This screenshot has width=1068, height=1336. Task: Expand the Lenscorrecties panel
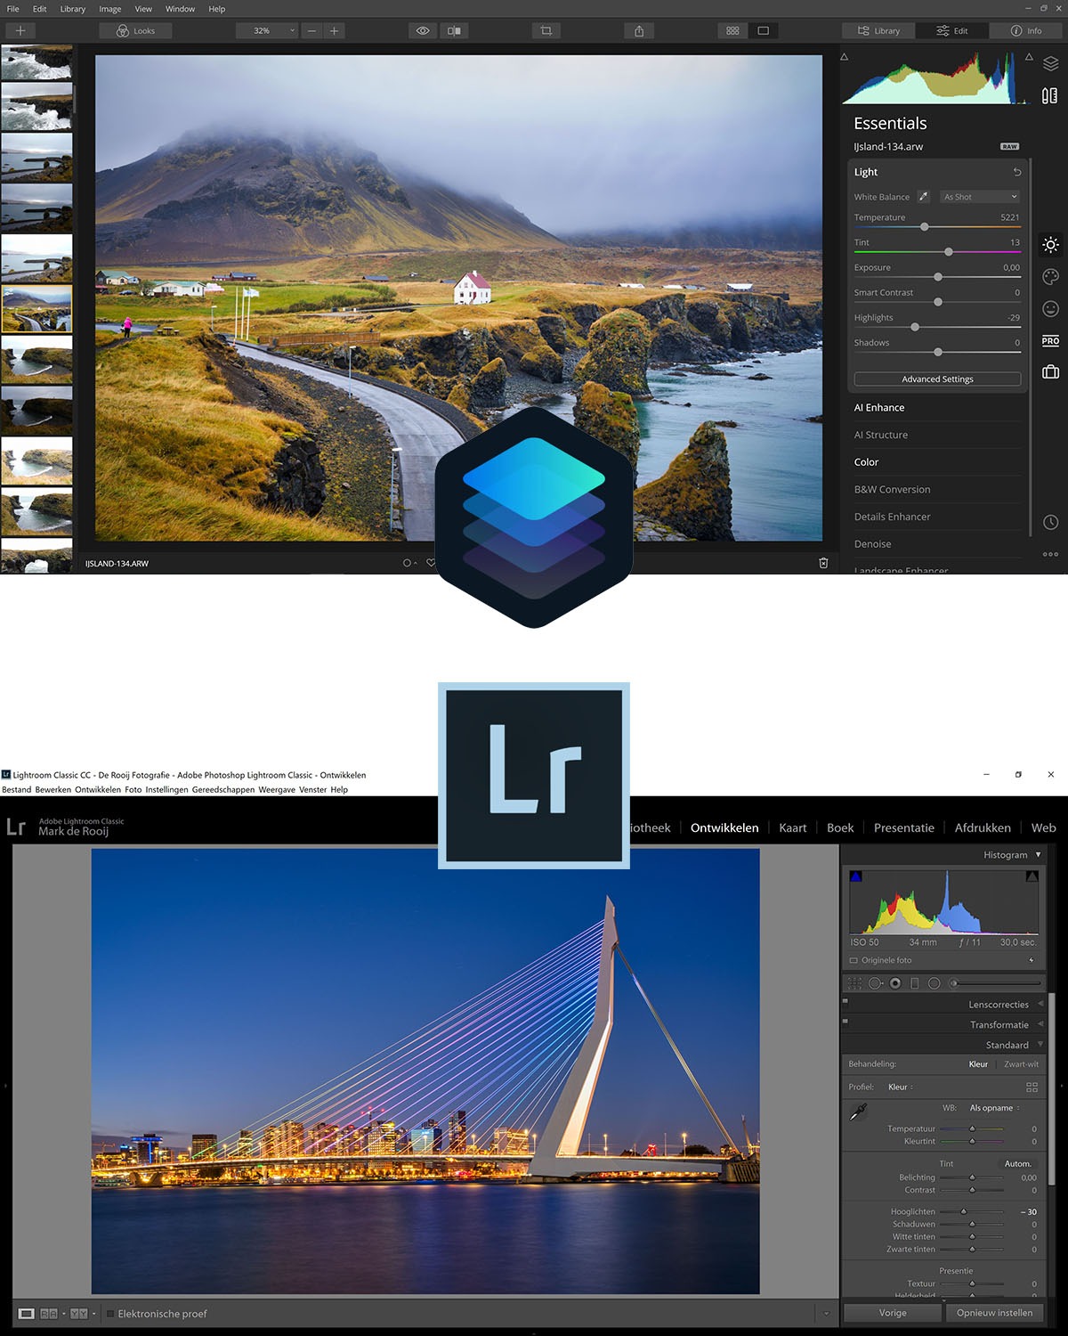(999, 1004)
